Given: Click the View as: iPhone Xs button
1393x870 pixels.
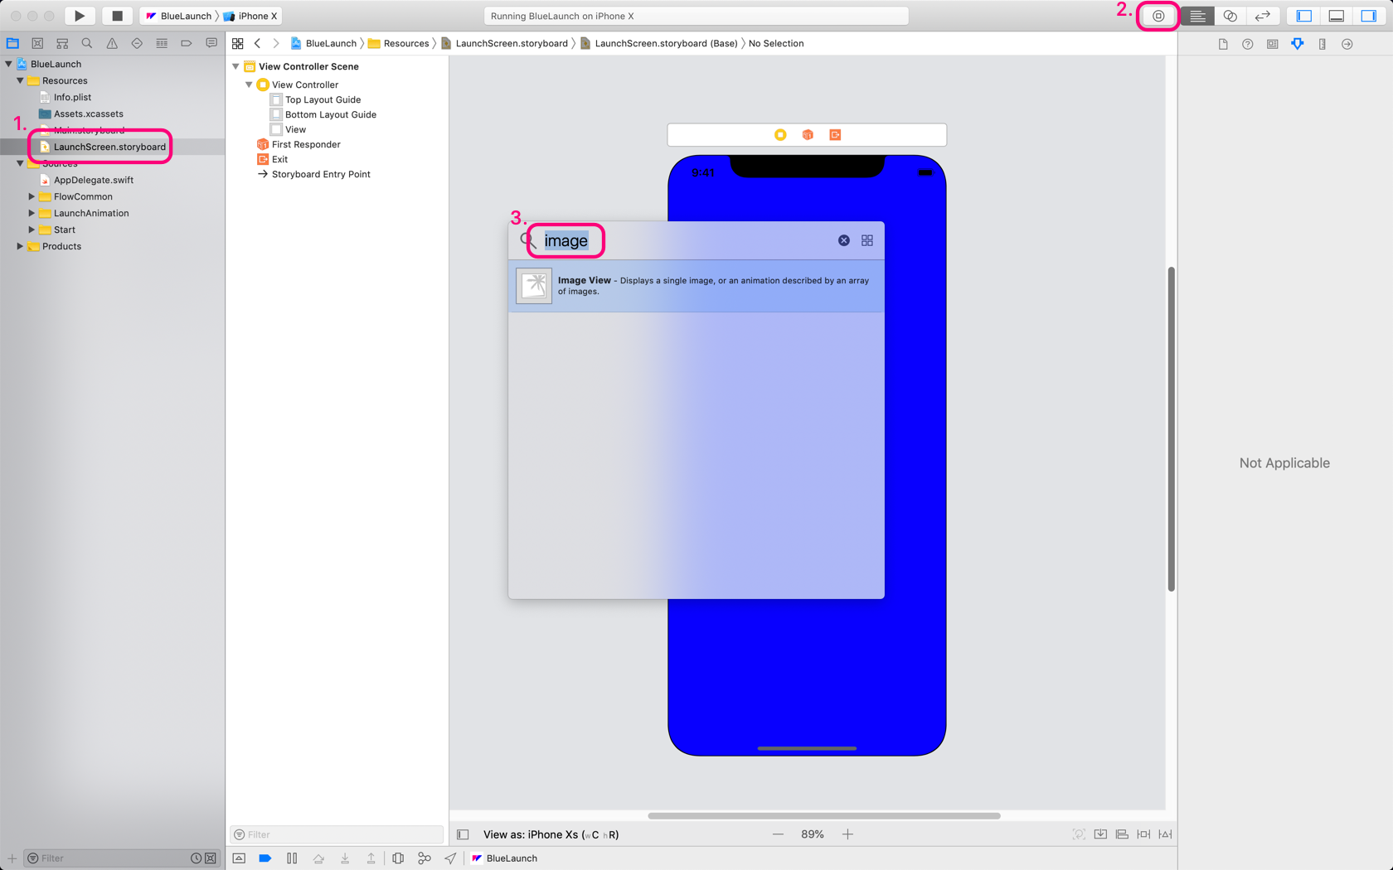Looking at the screenshot, I should click(x=550, y=834).
